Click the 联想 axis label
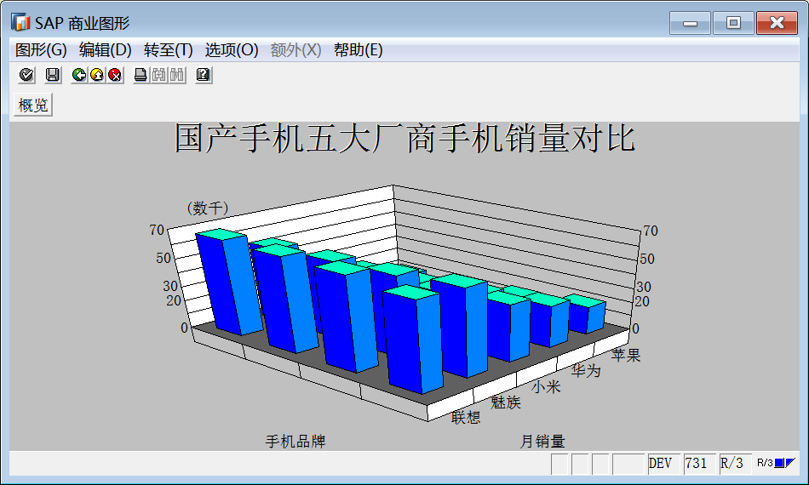The image size is (809, 485). tap(466, 417)
